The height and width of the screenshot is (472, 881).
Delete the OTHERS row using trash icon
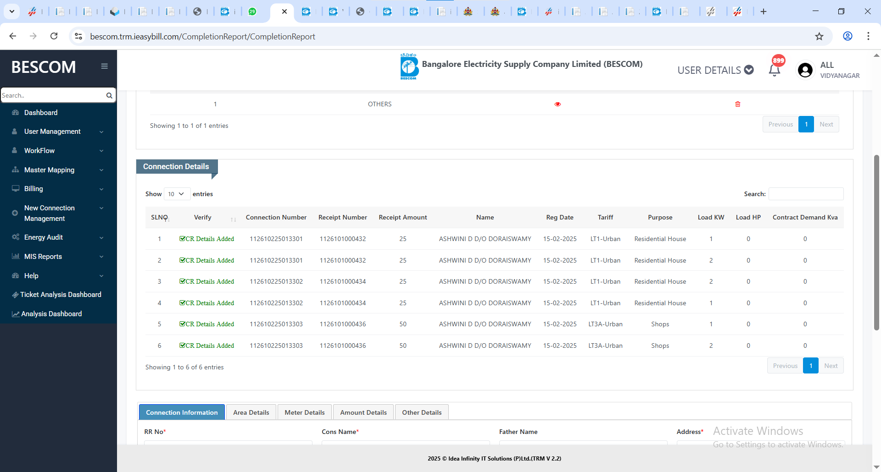click(x=738, y=104)
